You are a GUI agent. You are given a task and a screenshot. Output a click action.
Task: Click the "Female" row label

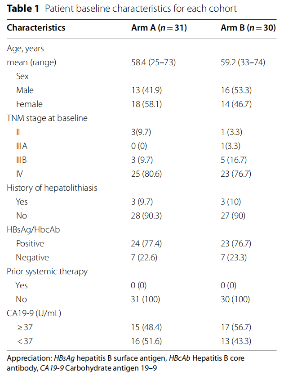click(x=29, y=104)
